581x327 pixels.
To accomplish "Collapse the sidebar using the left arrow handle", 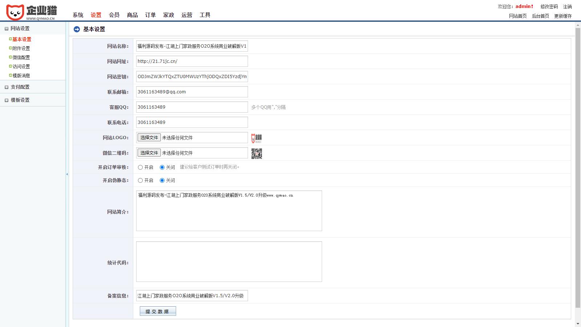I will tap(67, 174).
